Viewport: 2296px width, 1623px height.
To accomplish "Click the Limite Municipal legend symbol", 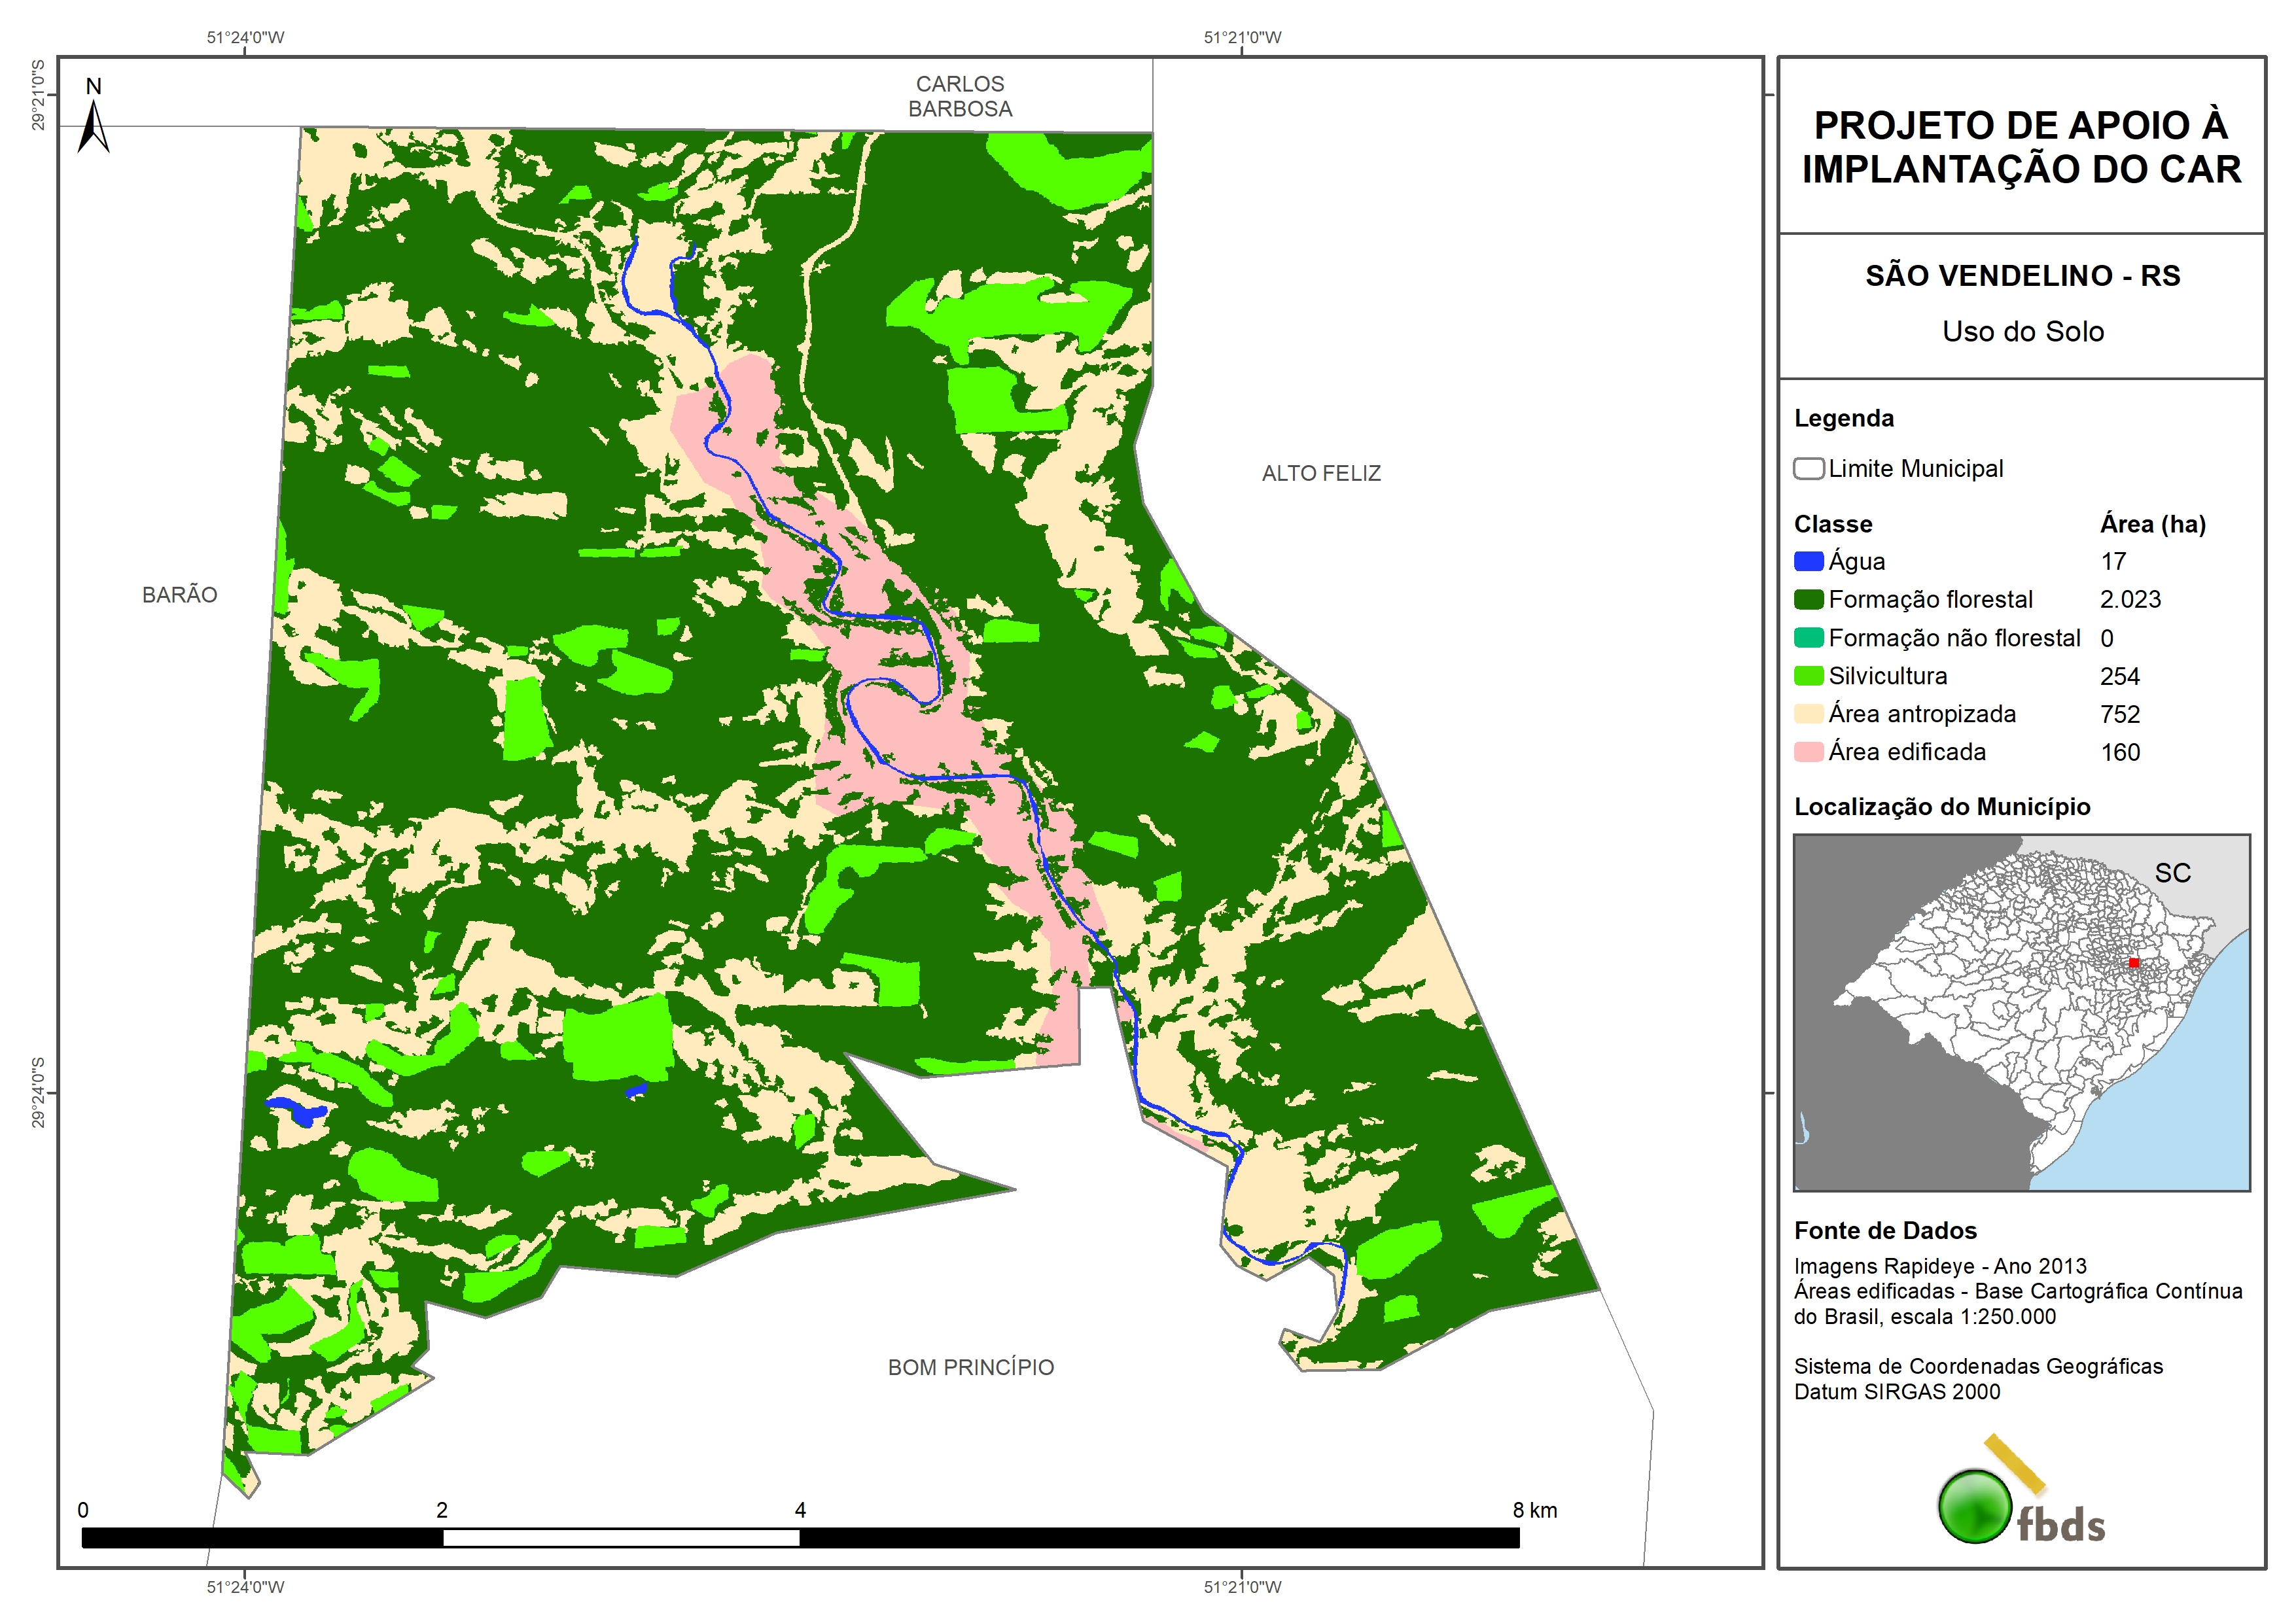I will (x=1808, y=468).
